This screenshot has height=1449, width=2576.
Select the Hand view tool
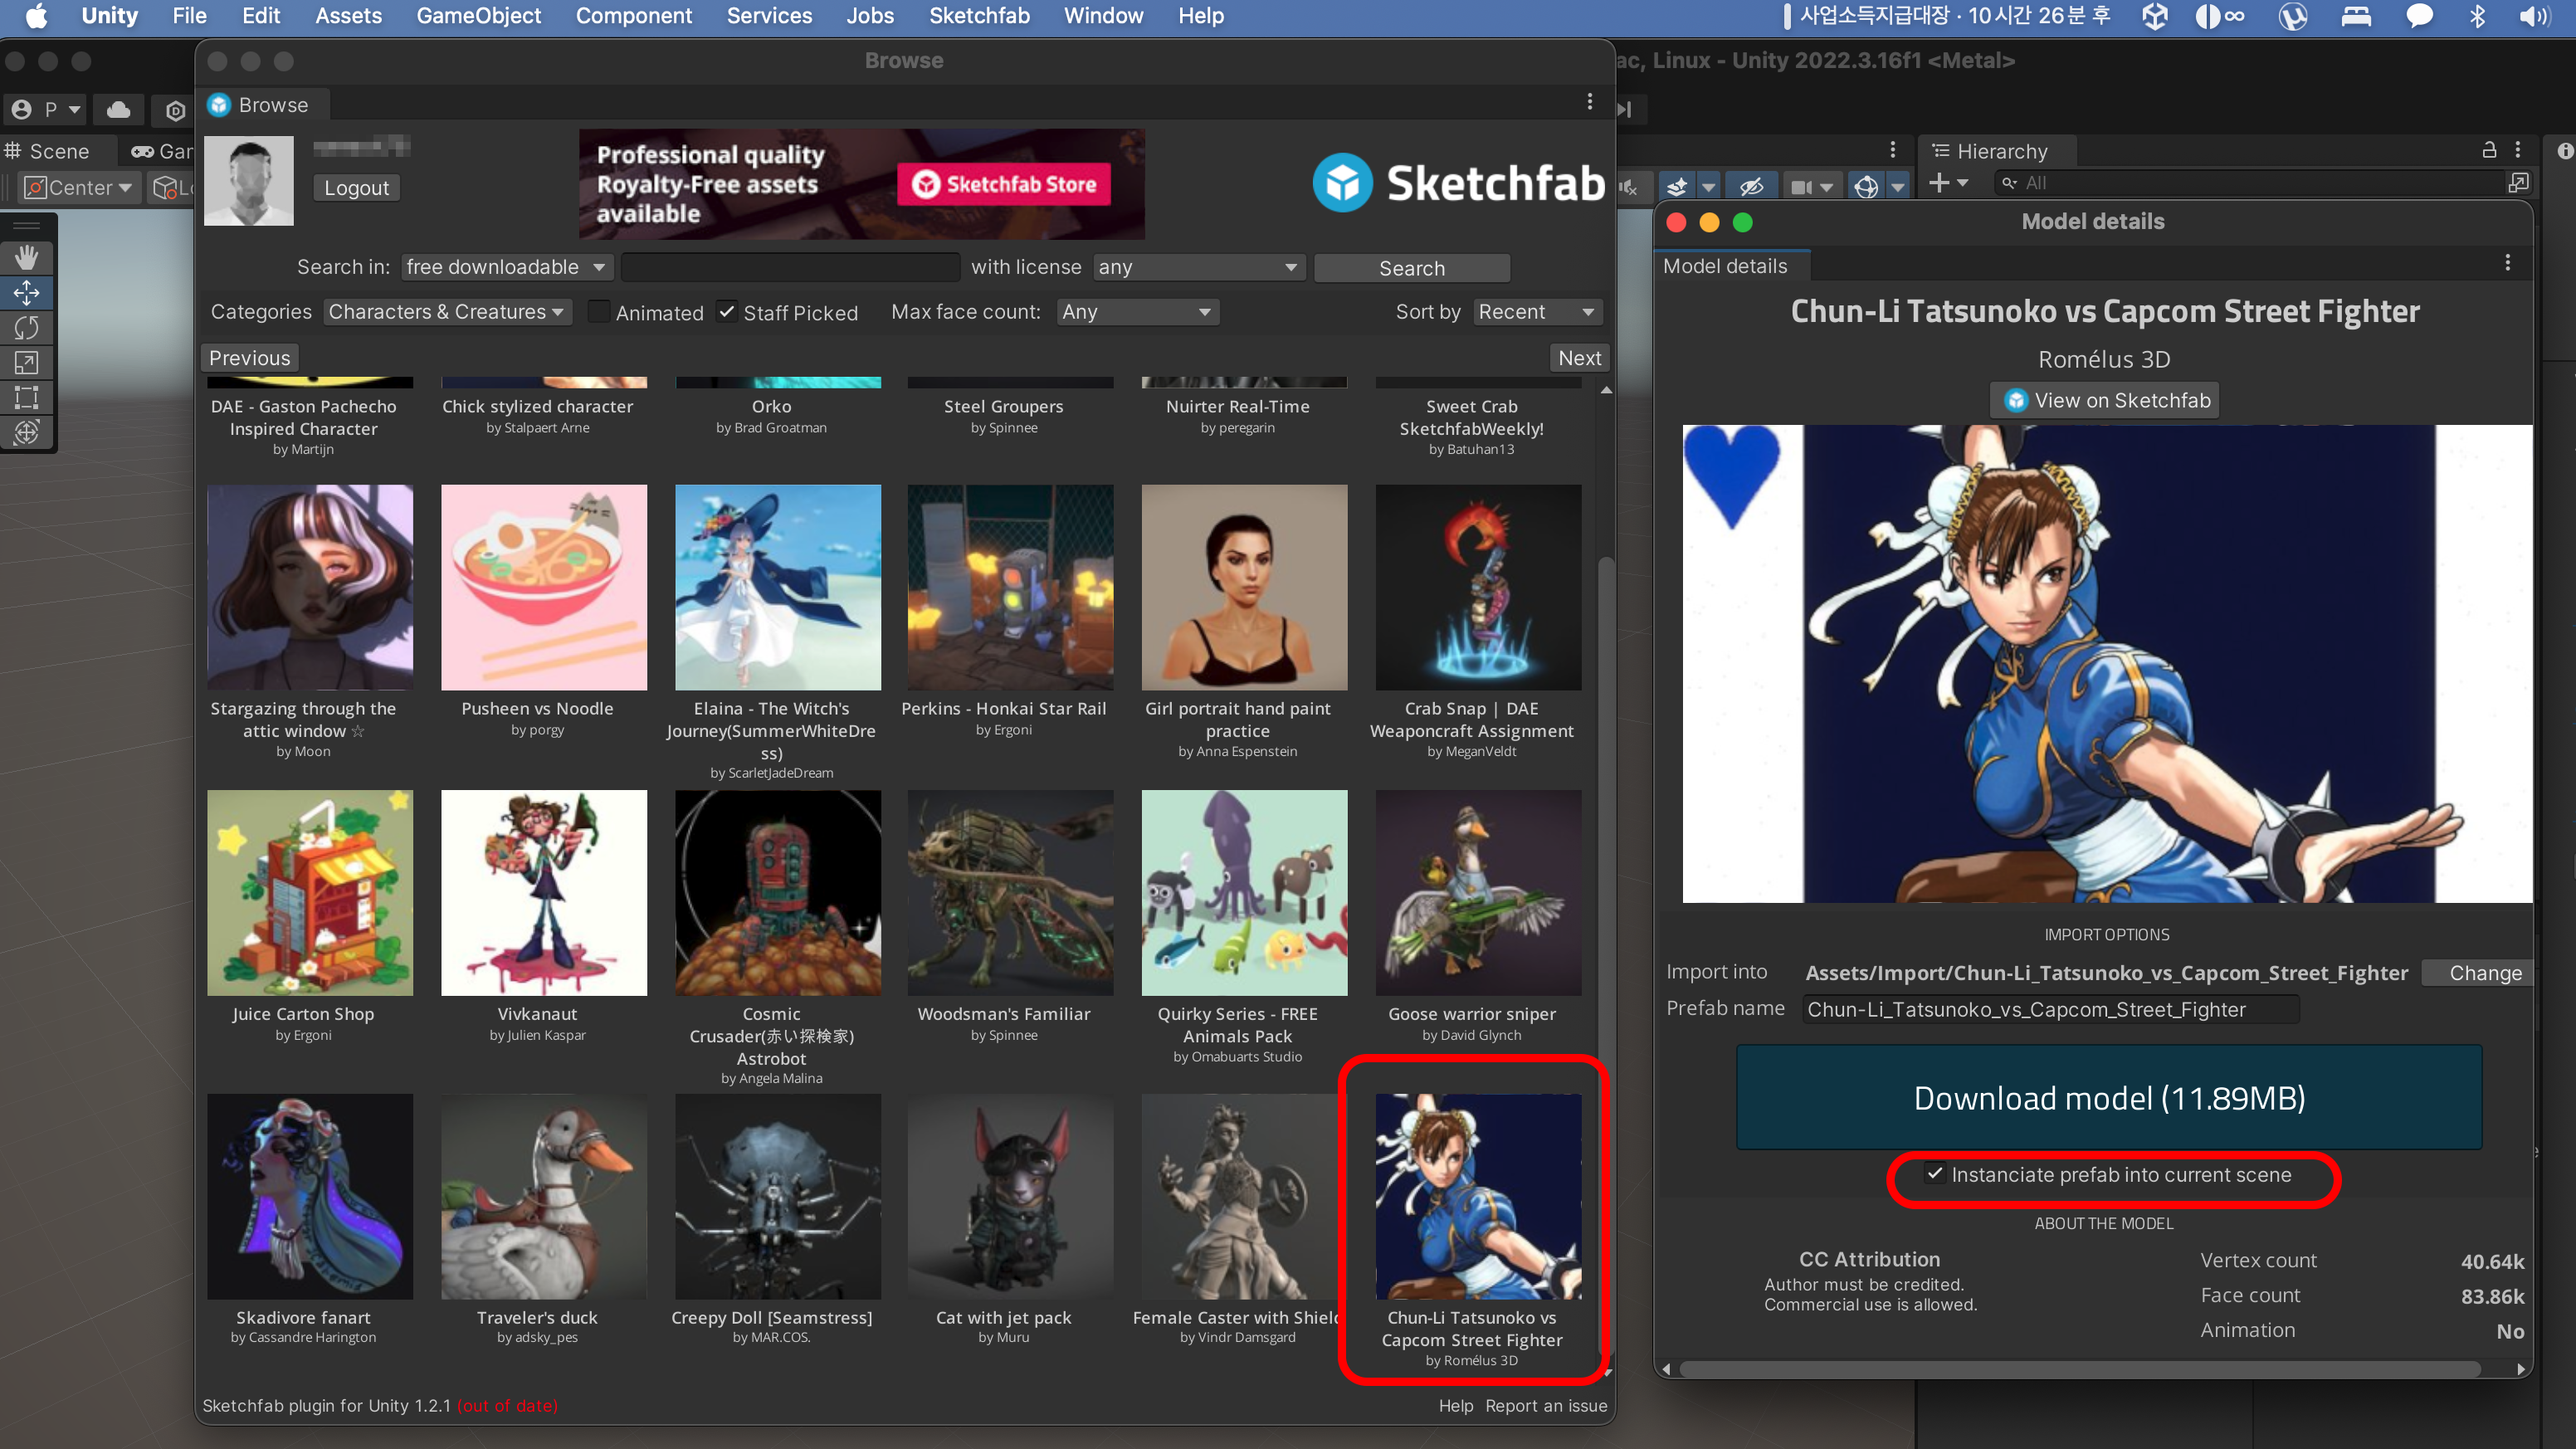[27, 257]
